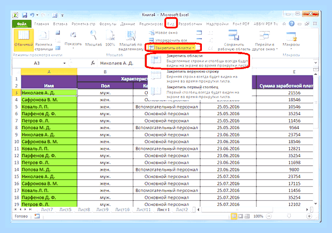Select Normal view icon in status bar
Image resolution: width=332 pixels, height=233 pixels.
[x=234, y=216]
